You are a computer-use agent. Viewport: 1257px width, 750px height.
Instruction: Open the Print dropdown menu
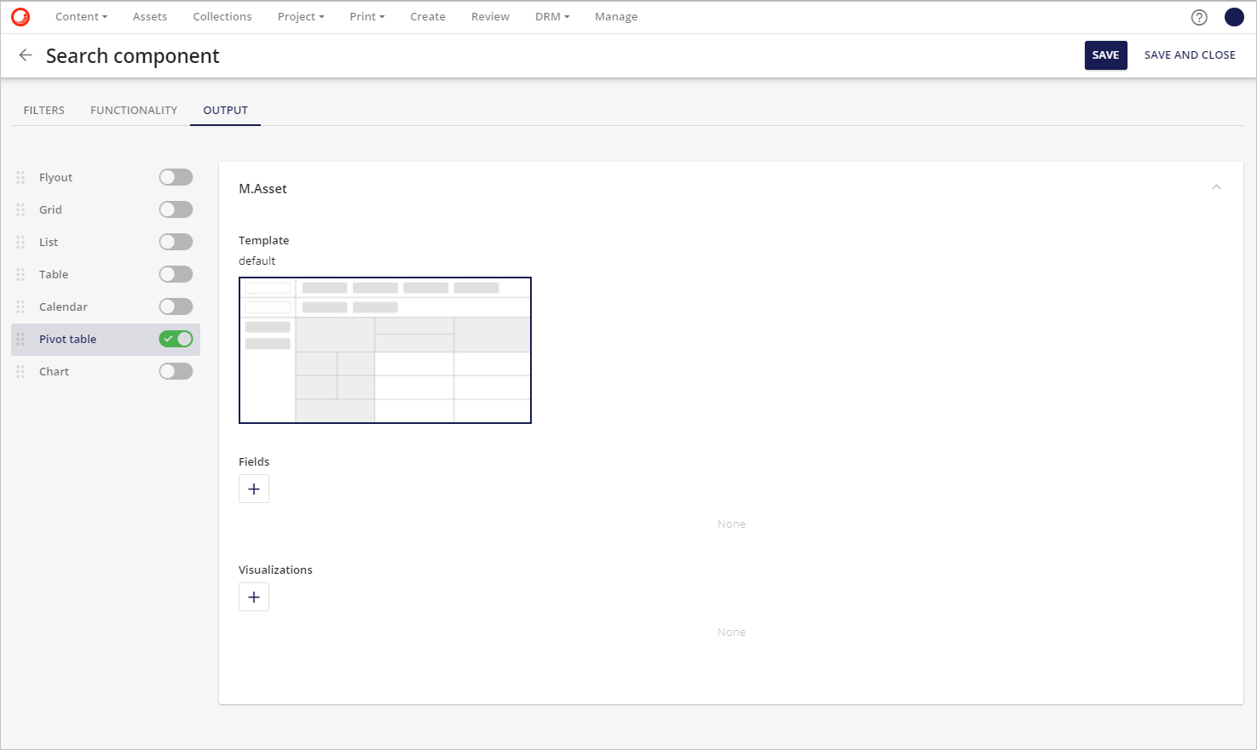[366, 16]
